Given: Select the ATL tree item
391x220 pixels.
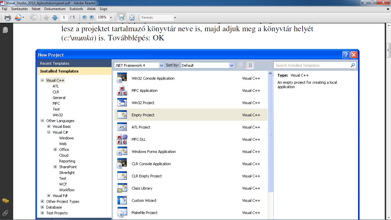Looking at the screenshot, I should [x=56, y=86].
